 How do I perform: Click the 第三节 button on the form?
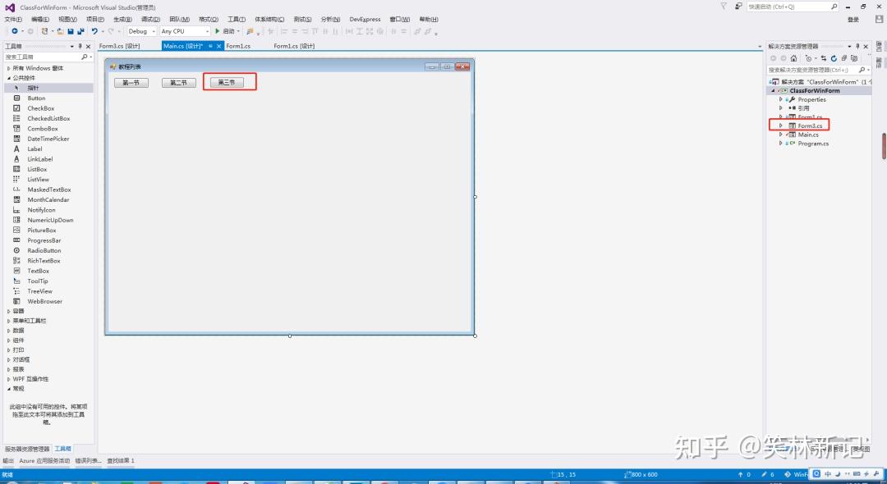coord(227,83)
